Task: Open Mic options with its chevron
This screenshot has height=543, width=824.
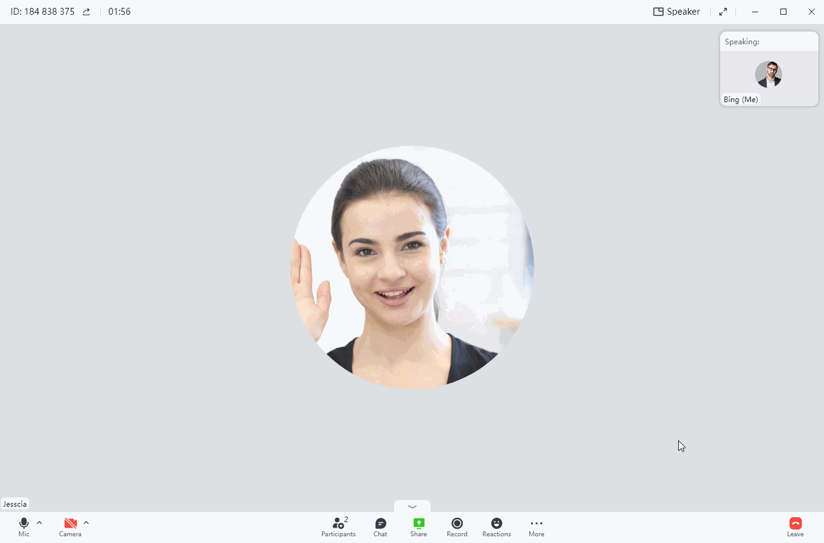Action: (39, 522)
